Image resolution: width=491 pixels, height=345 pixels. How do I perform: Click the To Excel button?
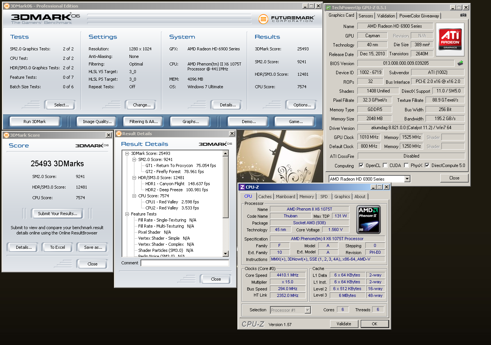pyautogui.click(x=58, y=247)
